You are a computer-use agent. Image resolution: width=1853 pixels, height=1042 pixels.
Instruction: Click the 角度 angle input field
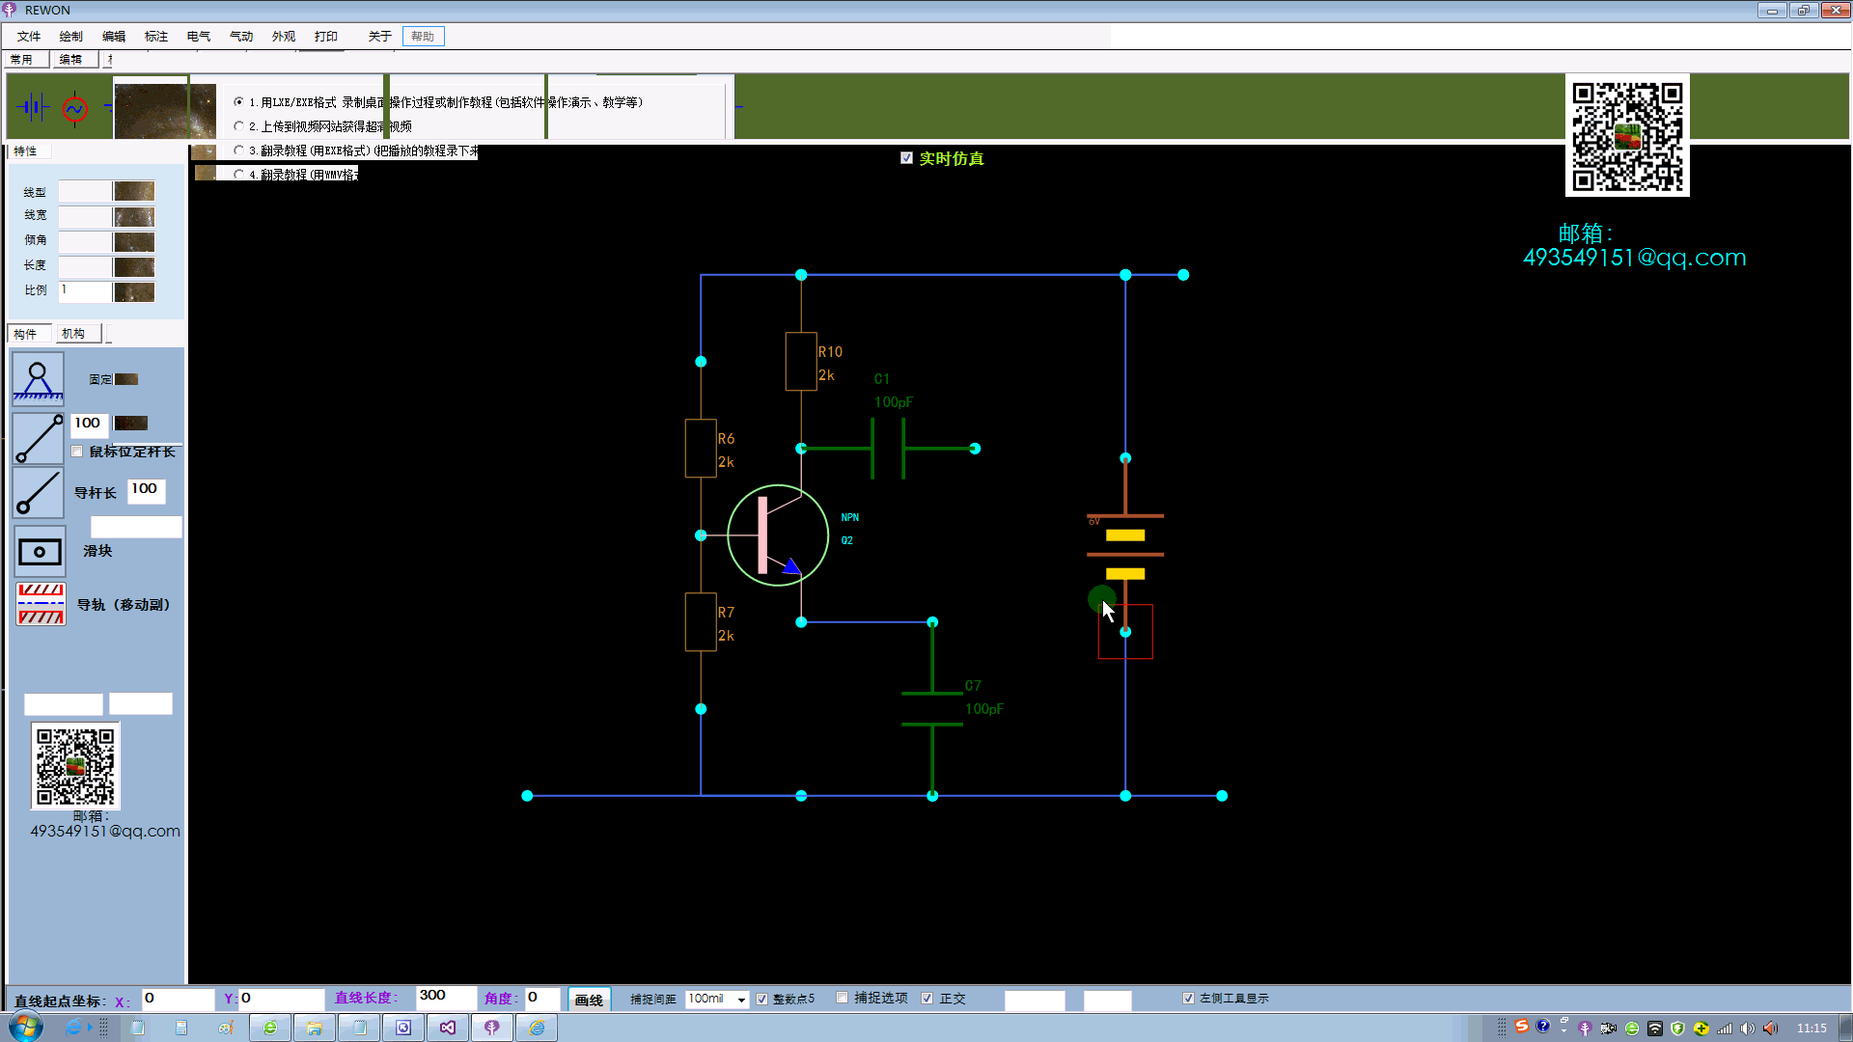coord(542,998)
